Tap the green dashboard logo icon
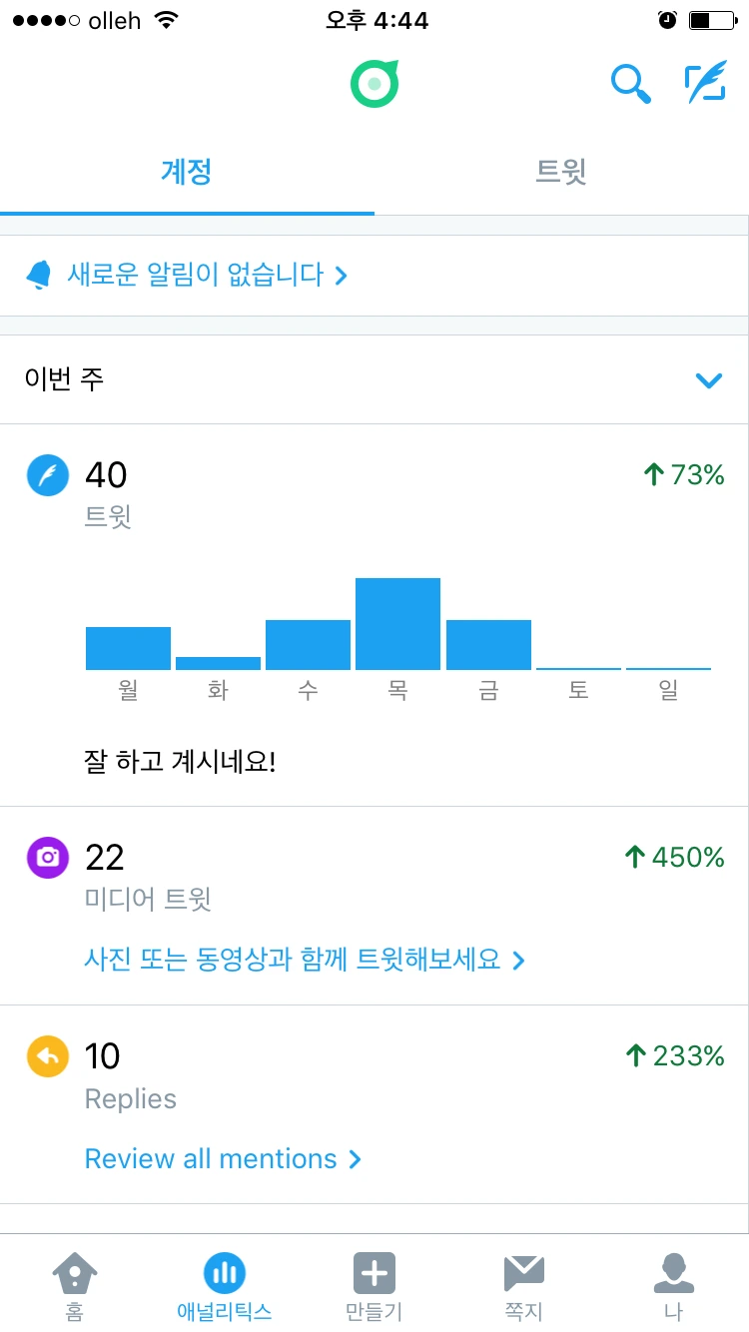The image size is (749, 1332). 374,83
